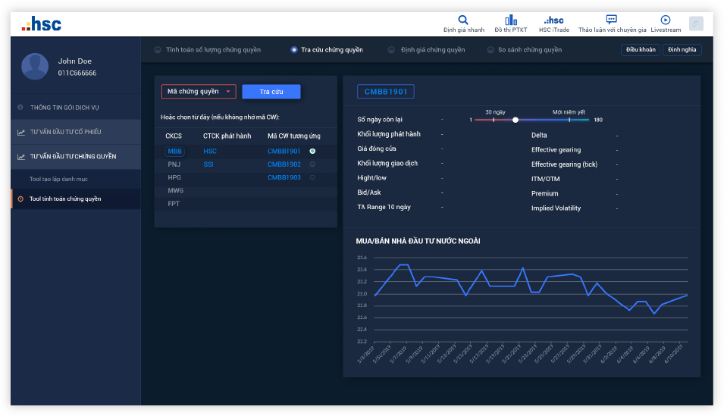727x416 pixels.
Task: Click the Premium label
Action: coord(545,194)
